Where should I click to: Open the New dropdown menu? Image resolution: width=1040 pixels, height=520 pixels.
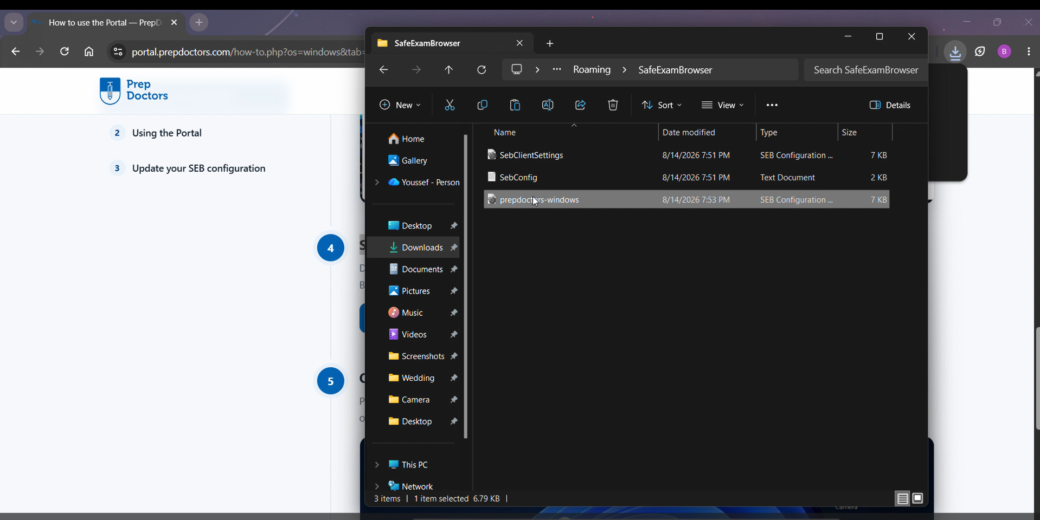(400, 105)
